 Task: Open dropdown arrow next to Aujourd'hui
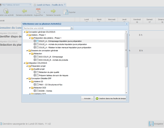pyautogui.click(x=44, y=12)
